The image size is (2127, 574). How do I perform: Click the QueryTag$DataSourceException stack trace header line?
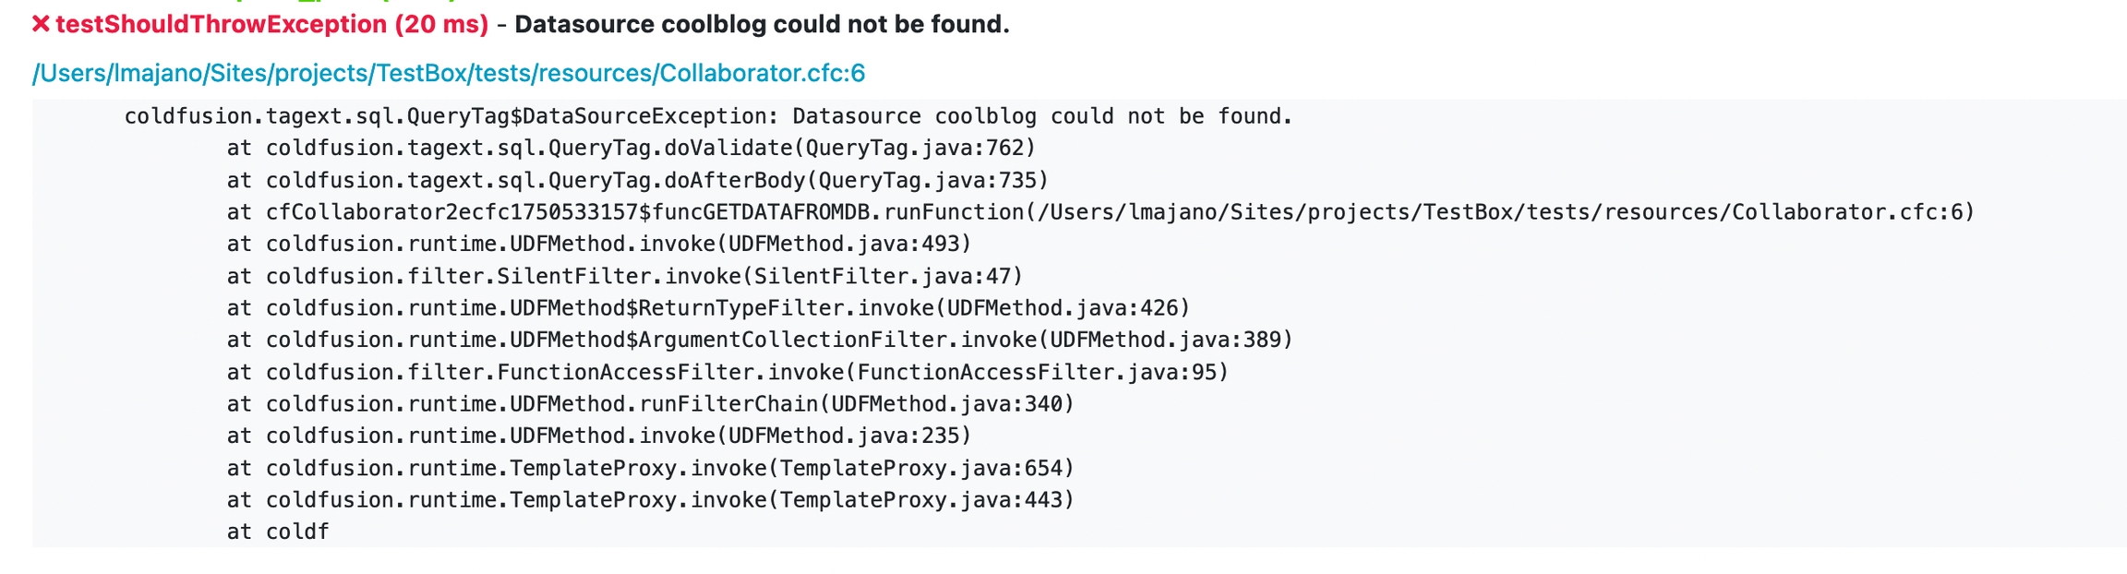click(708, 116)
